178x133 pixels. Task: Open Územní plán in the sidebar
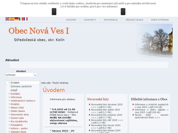click(x=17, y=118)
